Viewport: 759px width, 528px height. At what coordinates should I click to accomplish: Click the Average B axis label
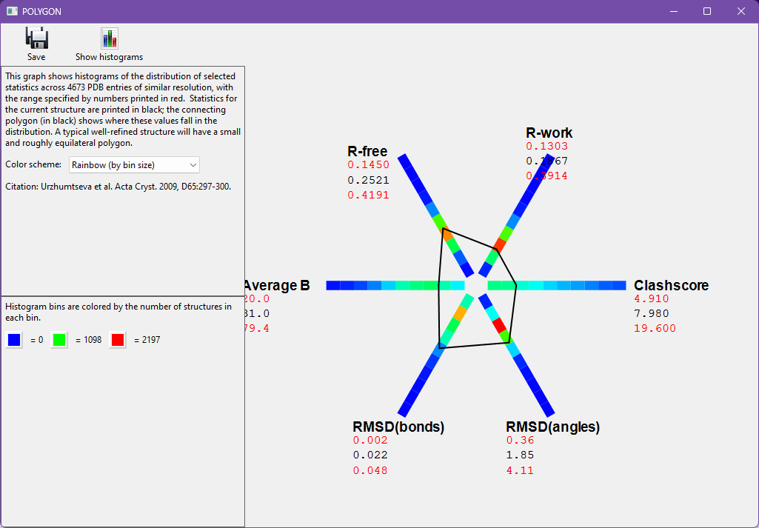point(276,285)
